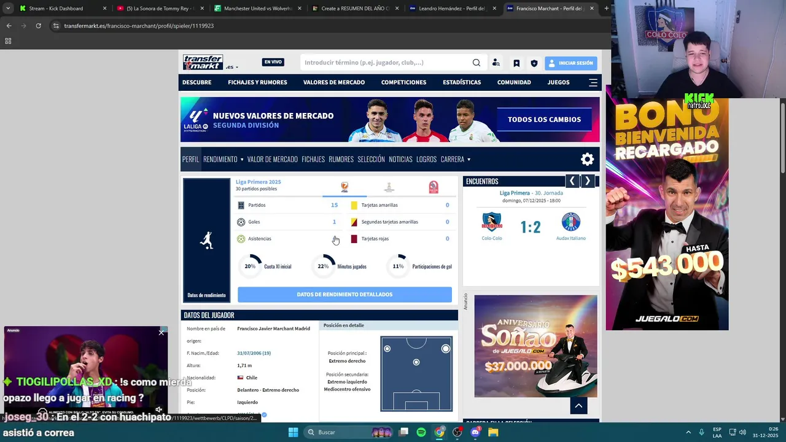The image size is (786, 442).
Task: Reload the current page
Action: pos(38,26)
